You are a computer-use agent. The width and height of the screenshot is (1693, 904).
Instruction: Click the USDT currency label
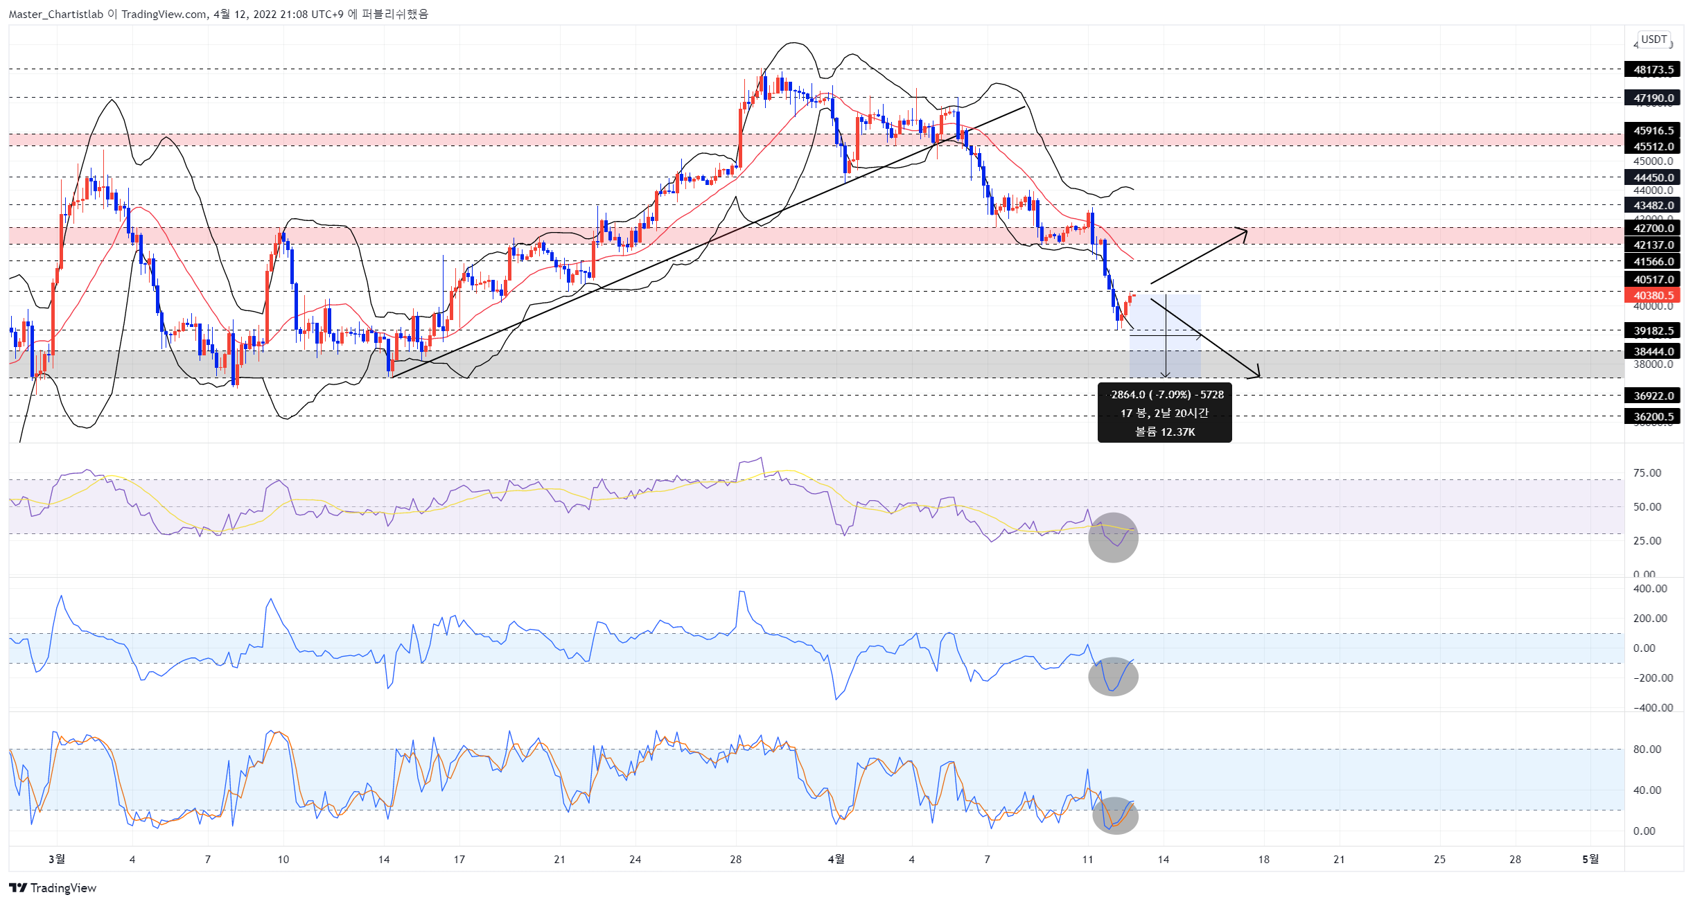(x=1653, y=39)
